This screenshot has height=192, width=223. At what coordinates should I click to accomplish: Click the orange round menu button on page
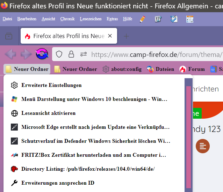coord(203,146)
